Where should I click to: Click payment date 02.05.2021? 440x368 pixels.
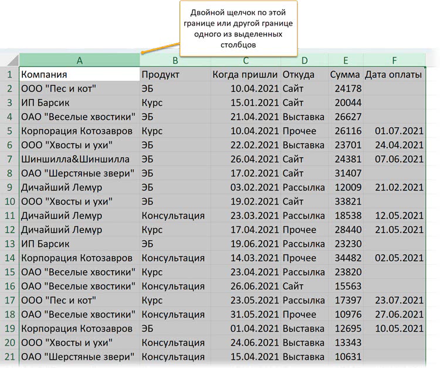[394, 258]
